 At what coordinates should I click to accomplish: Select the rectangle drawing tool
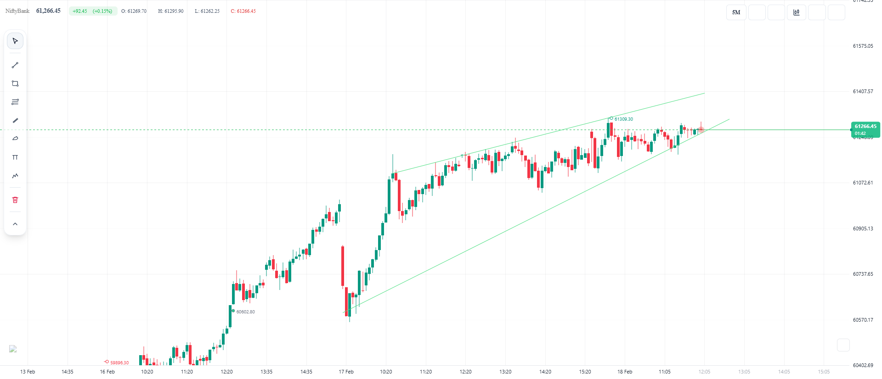coord(15,84)
